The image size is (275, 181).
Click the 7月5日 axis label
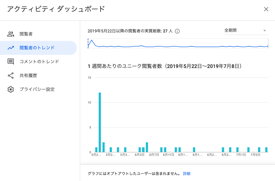point(255,155)
